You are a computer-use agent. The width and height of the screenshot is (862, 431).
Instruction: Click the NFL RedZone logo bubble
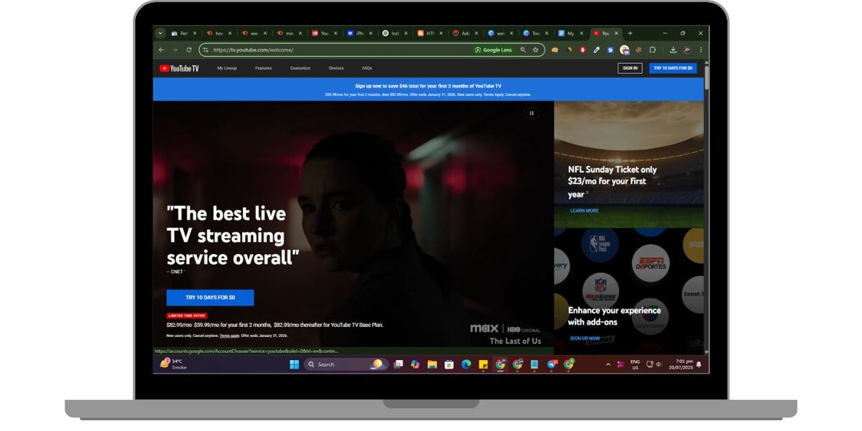click(601, 291)
